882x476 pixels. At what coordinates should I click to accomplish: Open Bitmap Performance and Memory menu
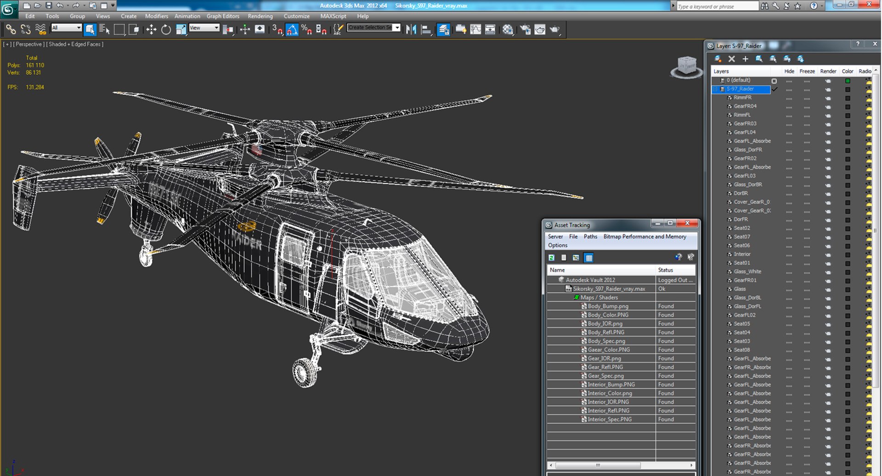click(645, 237)
